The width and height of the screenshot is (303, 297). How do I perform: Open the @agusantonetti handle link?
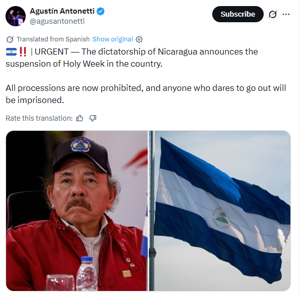click(x=57, y=21)
